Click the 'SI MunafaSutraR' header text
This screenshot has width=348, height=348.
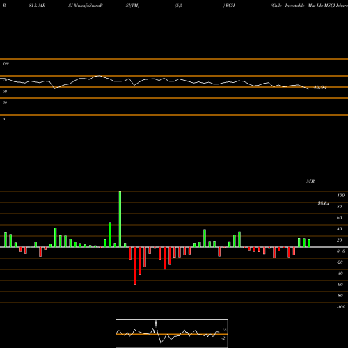pos(86,6)
